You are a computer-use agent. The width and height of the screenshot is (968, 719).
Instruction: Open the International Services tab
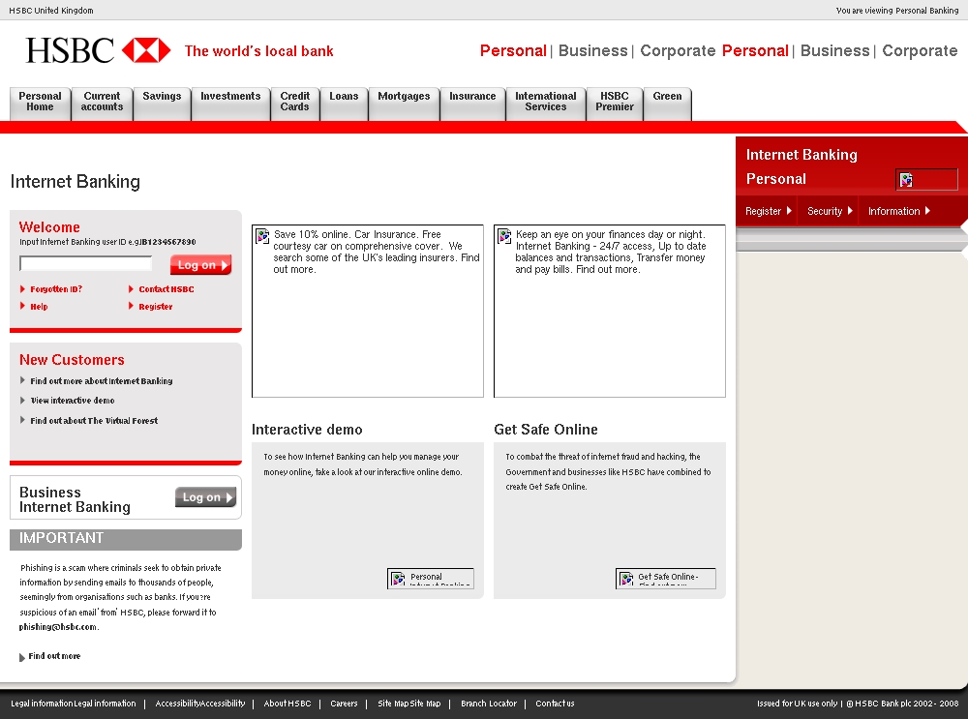[x=546, y=104]
